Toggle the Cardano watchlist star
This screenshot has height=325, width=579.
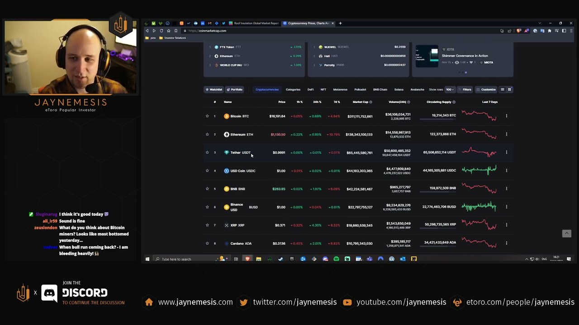(x=207, y=243)
